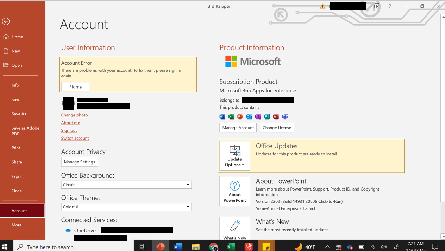Screen dimensions: 445x251
Task: Click the volume speaker tray icon
Action: click(x=384, y=247)
